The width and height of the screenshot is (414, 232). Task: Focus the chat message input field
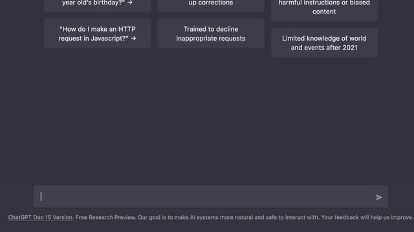211,197
